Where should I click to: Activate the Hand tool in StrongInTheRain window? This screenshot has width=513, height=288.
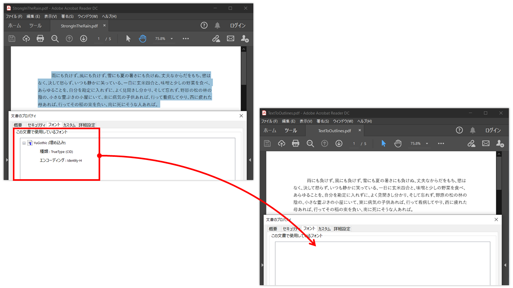(x=143, y=38)
